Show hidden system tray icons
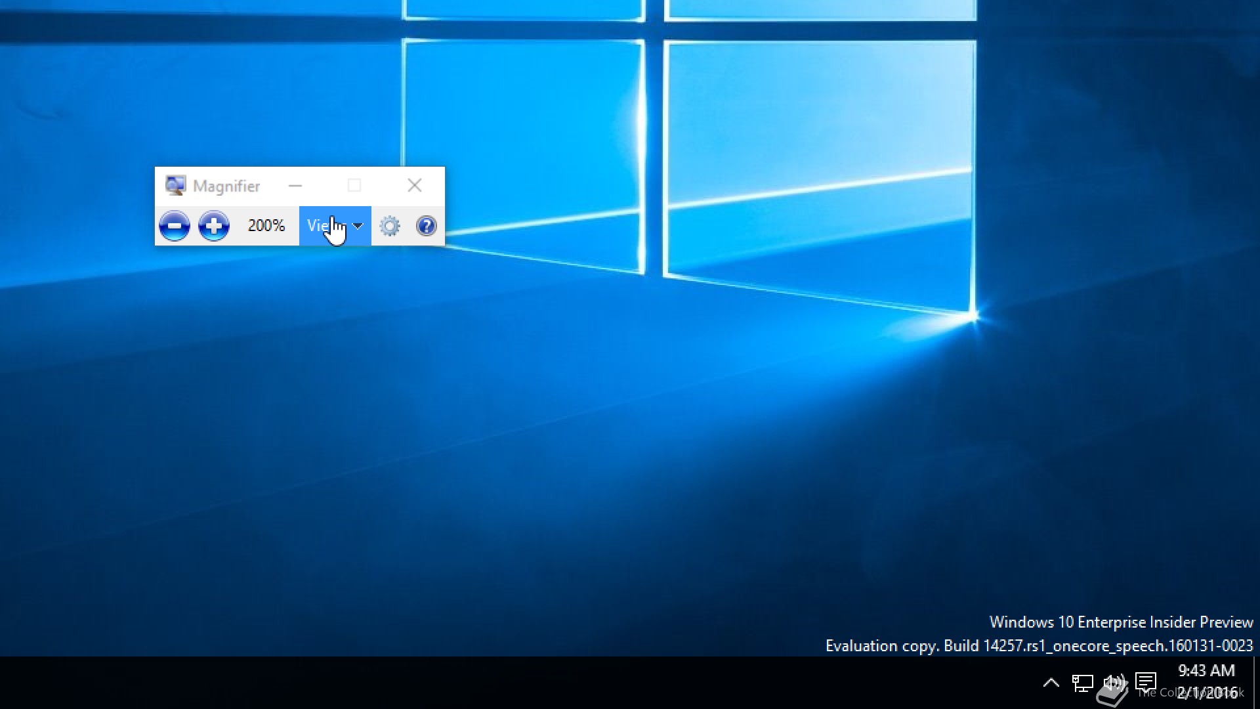1260x709 pixels. click(x=1051, y=683)
